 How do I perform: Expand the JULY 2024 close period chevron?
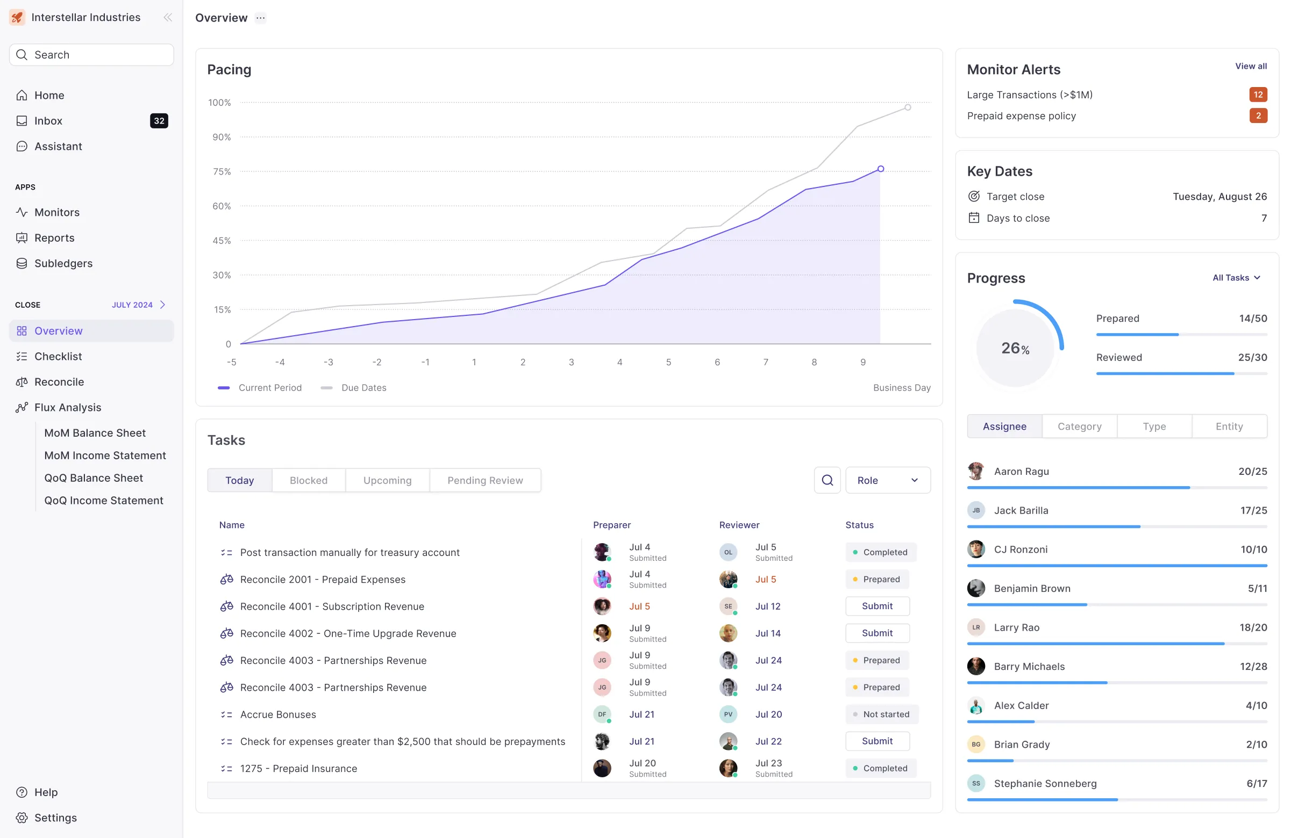[x=162, y=305]
